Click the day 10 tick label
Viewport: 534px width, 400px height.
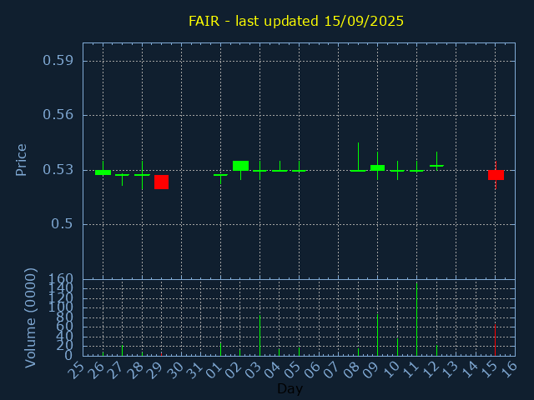390,370
